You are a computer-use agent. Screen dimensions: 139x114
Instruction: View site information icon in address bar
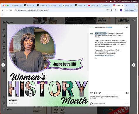pyautogui.click(x=16, y=10)
